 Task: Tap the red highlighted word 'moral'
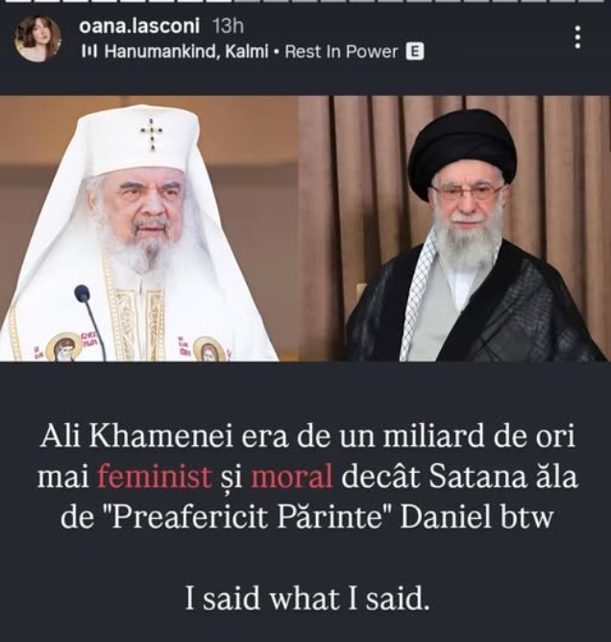click(x=291, y=477)
